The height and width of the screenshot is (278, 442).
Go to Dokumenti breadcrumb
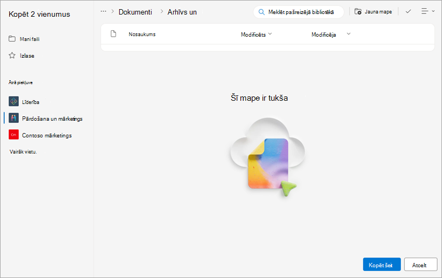point(135,12)
